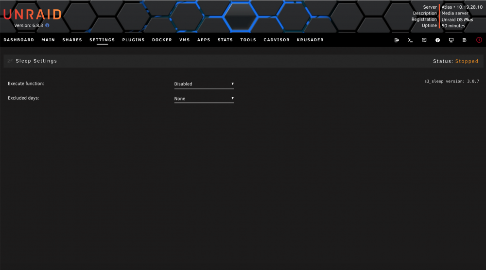Go to the Apps tab
The width and height of the screenshot is (486, 270).
(x=204, y=40)
